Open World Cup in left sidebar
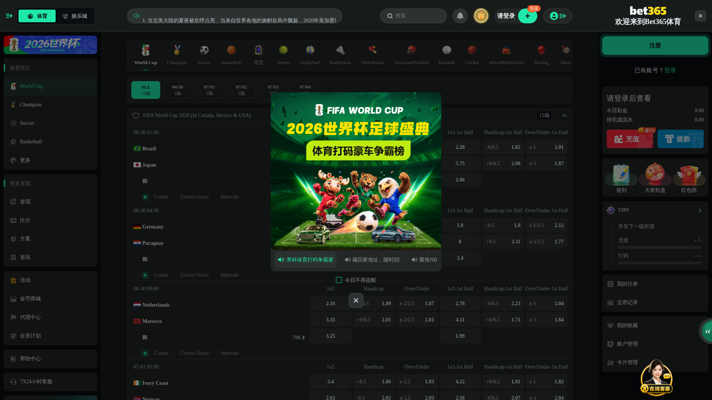 [x=50, y=86]
